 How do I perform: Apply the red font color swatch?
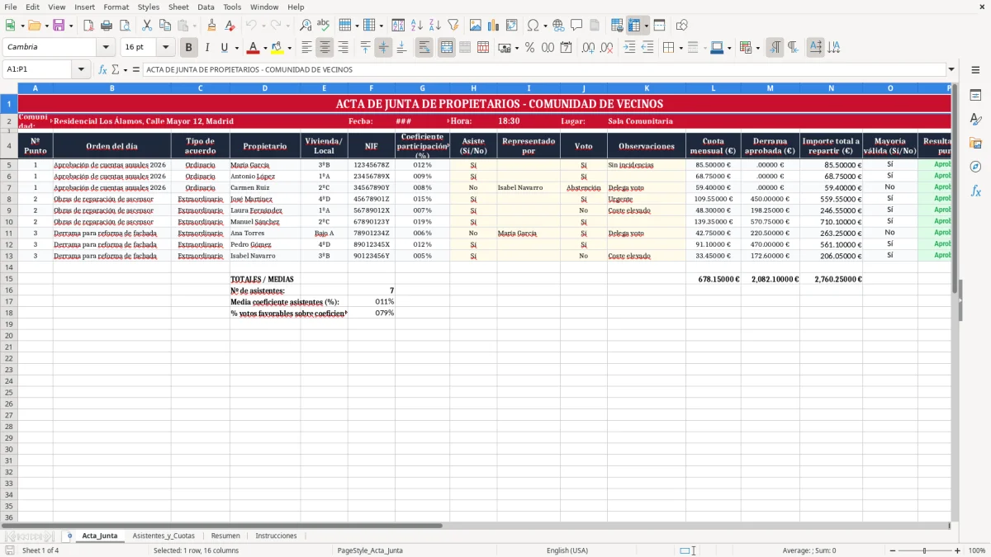(254, 48)
